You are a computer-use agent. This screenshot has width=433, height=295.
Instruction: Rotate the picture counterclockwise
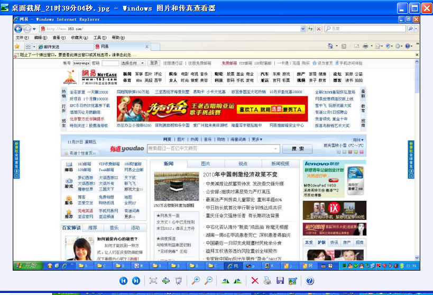pos(237,281)
